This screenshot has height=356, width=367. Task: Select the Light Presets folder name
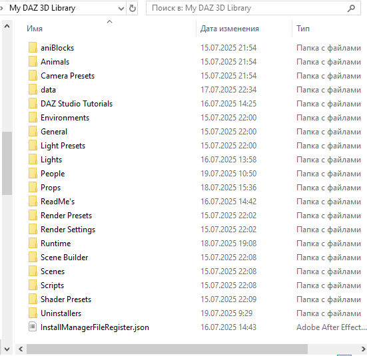[63, 146]
